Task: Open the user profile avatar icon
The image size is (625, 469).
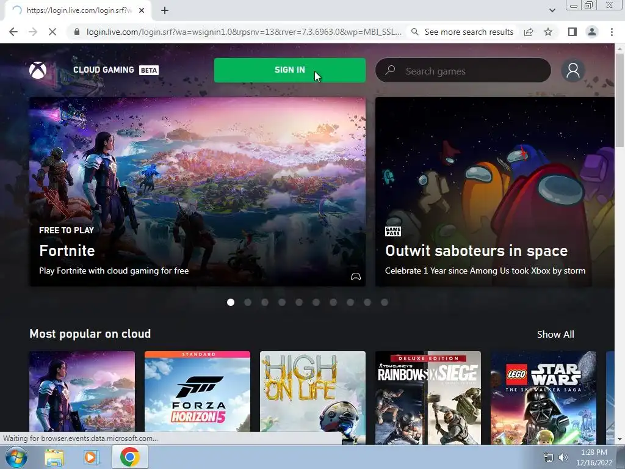Action: click(x=573, y=70)
